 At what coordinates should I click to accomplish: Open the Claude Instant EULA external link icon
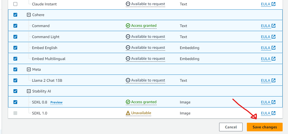pos(273,4)
